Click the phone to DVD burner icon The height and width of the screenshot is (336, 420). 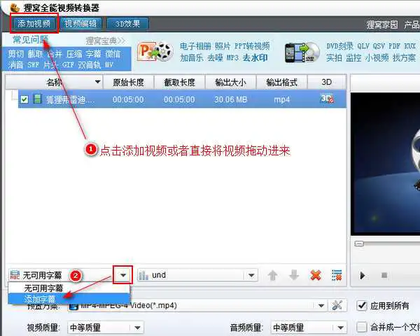point(302,52)
